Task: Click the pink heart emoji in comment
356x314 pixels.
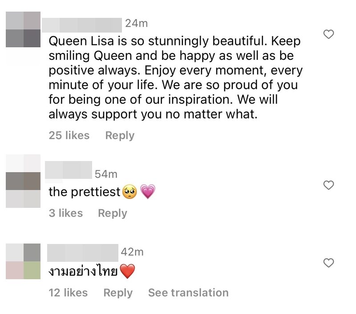Action: point(147,192)
